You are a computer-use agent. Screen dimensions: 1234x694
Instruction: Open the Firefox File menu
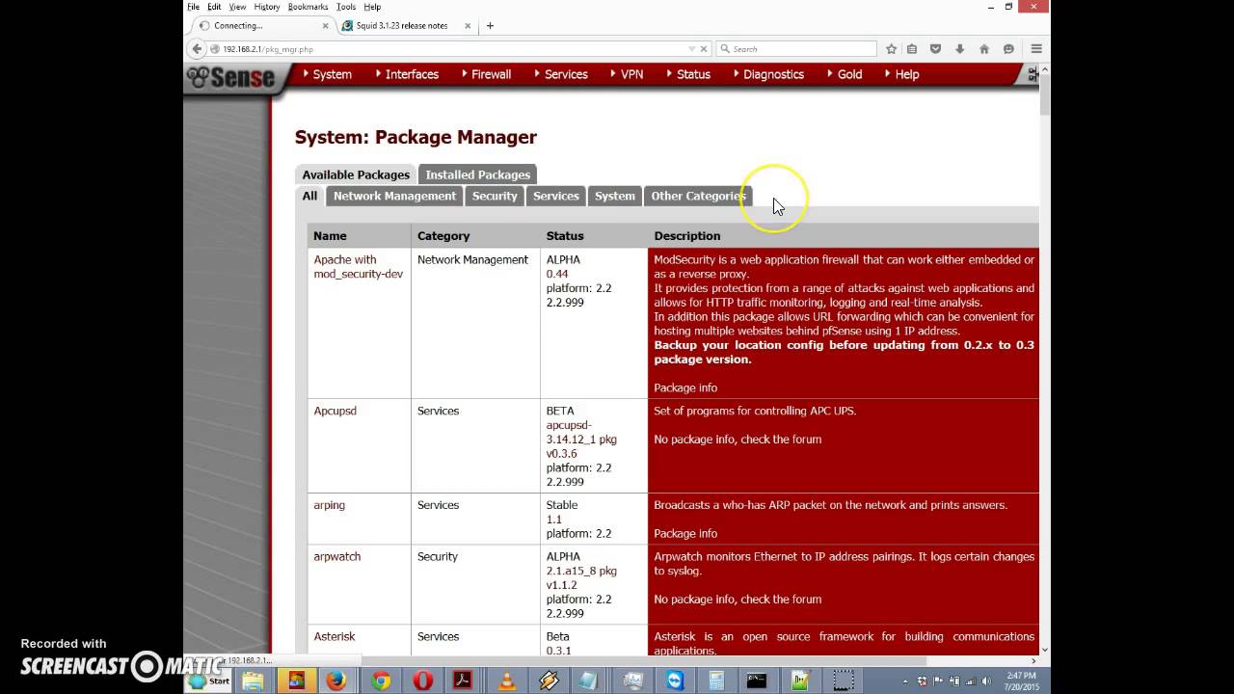[194, 7]
